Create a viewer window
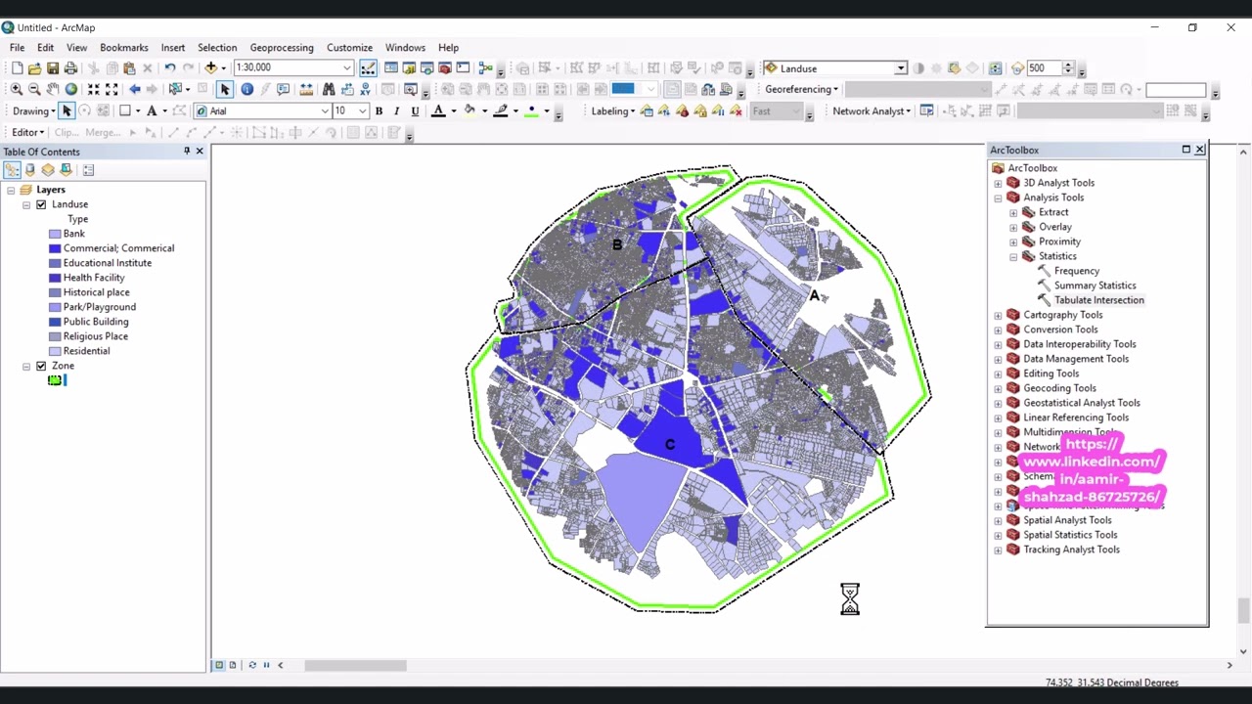 (411, 89)
